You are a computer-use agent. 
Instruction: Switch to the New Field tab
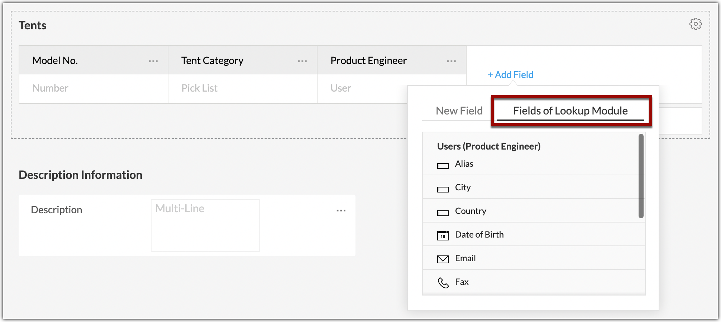pos(459,111)
